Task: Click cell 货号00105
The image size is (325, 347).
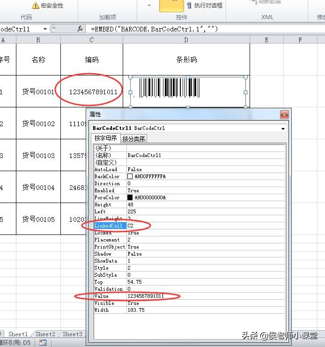Action: [x=38, y=219]
